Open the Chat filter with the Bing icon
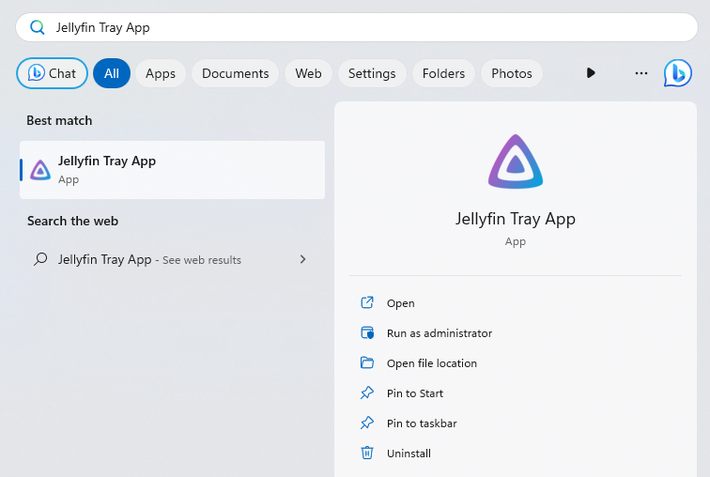 (x=52, y=73)
